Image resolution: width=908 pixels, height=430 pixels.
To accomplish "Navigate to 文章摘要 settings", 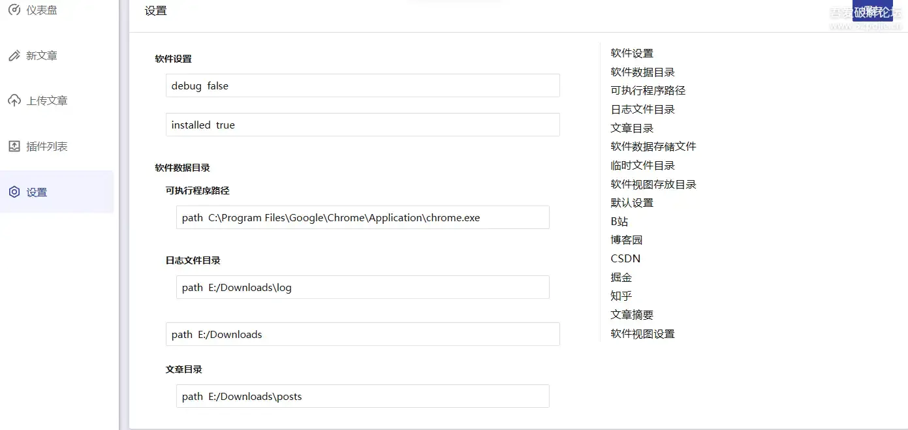I will tap(631, 314).
